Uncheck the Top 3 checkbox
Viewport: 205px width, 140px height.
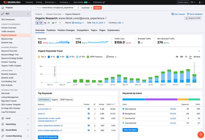coord(39,57)
